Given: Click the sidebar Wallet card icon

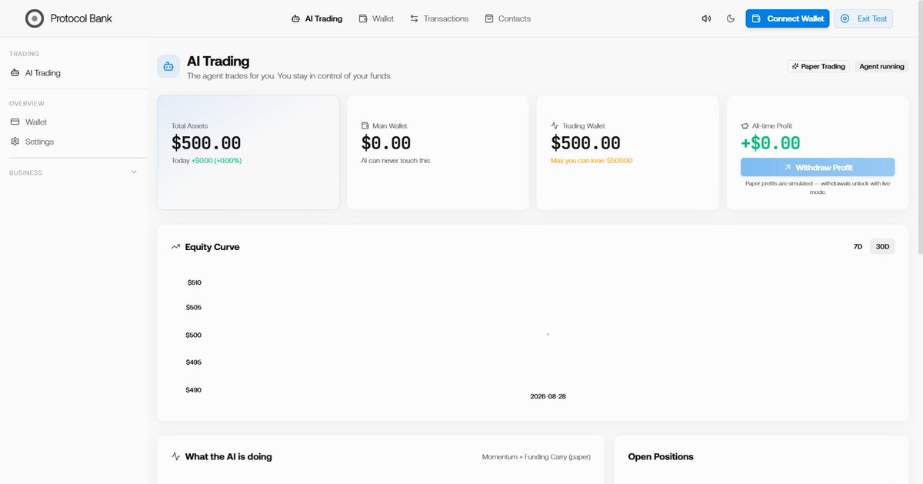Looking at the screenshot, I should [15, 122].
